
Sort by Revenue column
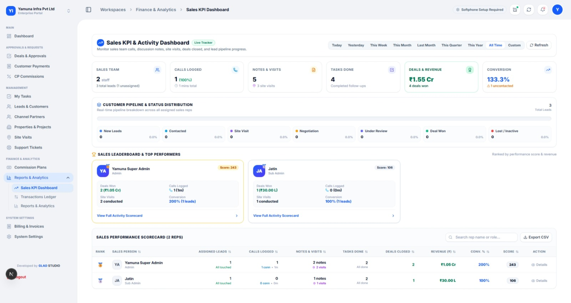coord(443,252)
